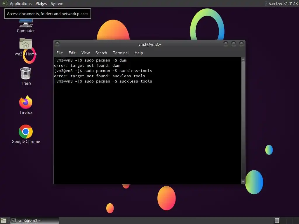Open the terminal Search menu

pyautogui.click(x=101, y=53)
